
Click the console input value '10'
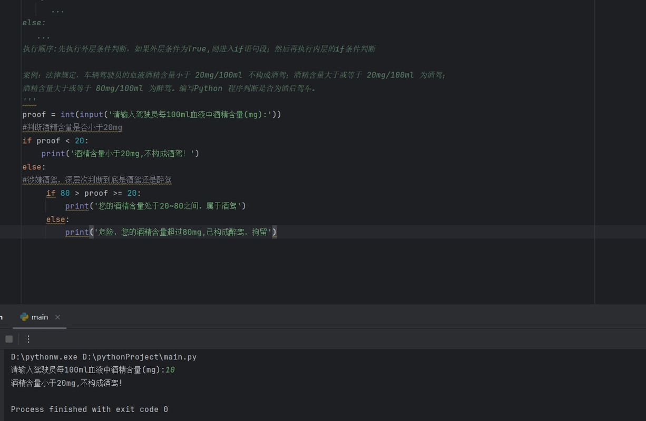coord(170,370)
